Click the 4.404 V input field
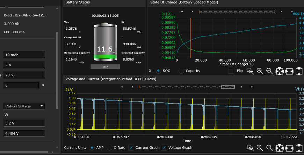Image resolution: width=304 pixels, height=155 pixels. (x=24, y=133)
